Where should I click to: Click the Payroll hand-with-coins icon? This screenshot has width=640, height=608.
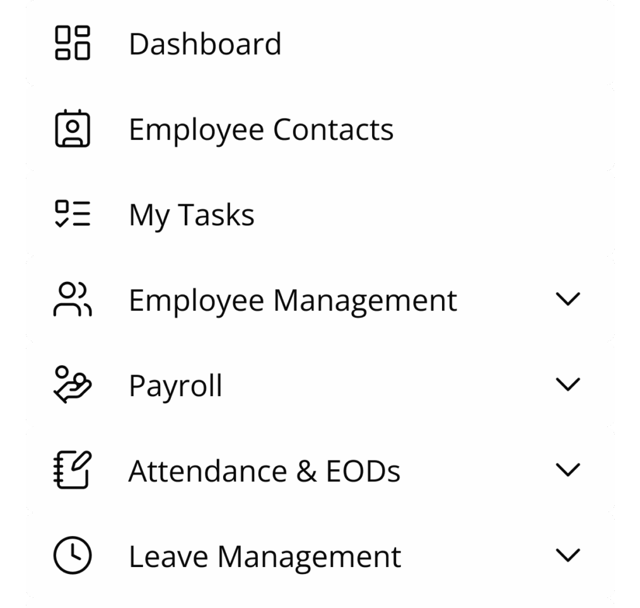pos(73,385)
